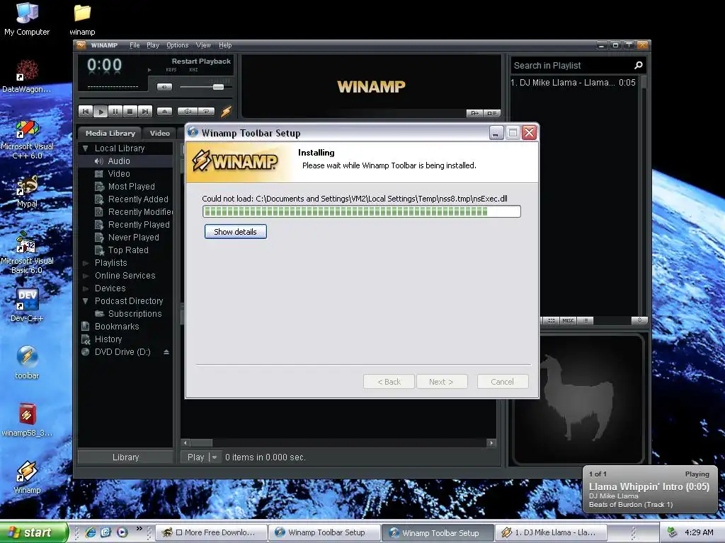This screenshot has height=543, width=725.
Task: Click the Search in Playlist field
Action: point(571,66)
